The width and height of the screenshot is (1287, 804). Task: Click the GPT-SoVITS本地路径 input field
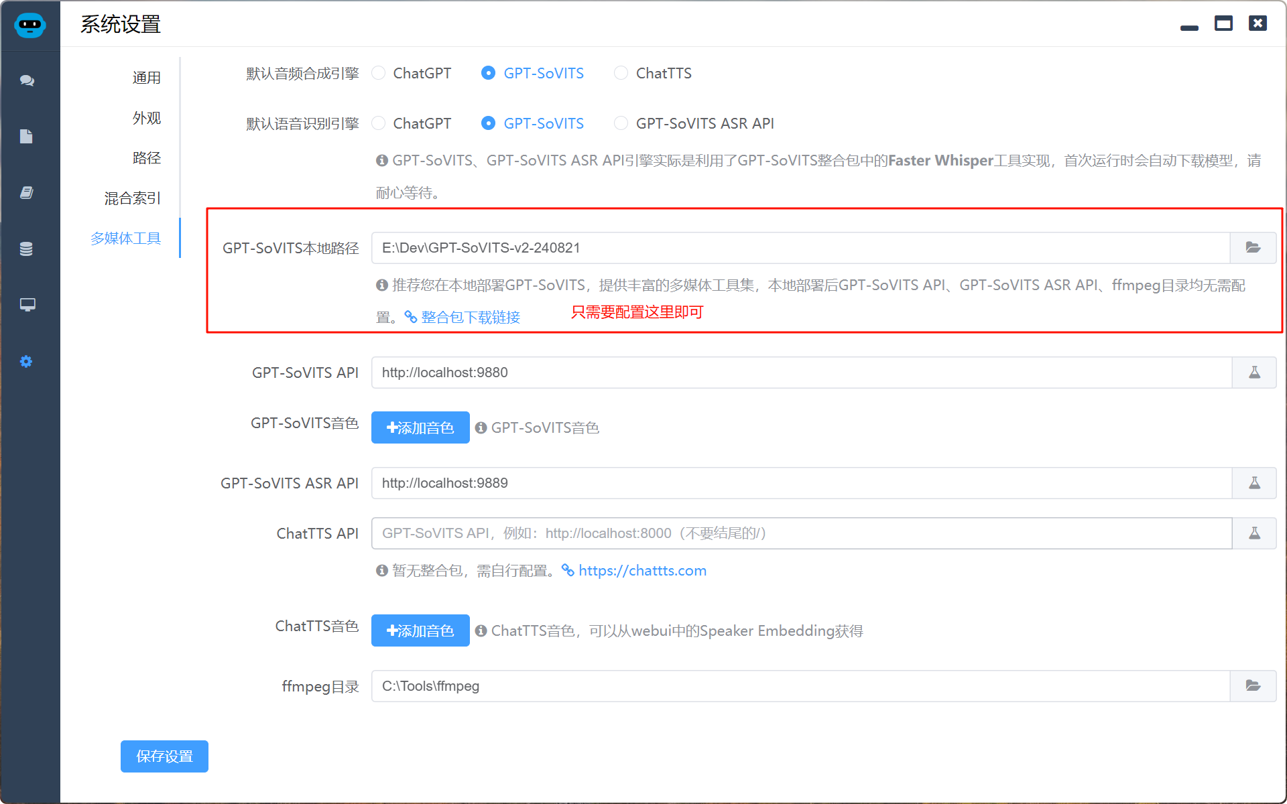(801, 248)
